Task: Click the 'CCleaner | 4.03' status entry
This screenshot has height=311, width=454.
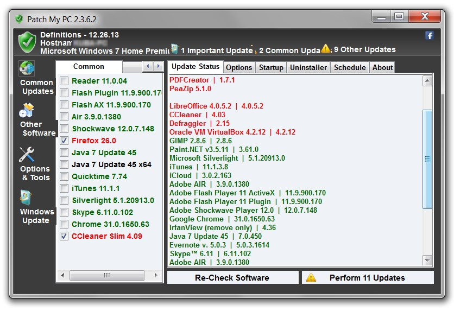Action: coord(197,115)
